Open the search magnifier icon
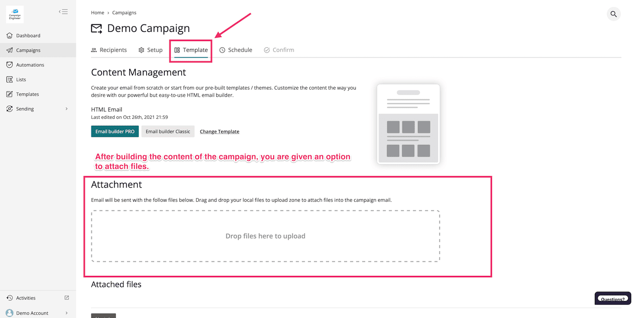This screenshot has height=318, width=638. coord(614,14)
